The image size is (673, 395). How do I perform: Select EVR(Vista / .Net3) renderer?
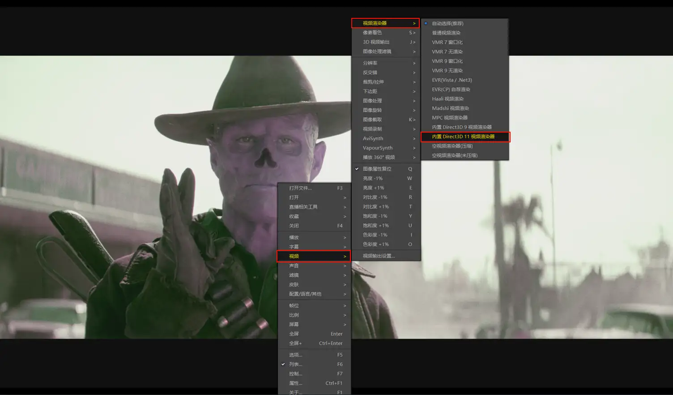point(452,80)
